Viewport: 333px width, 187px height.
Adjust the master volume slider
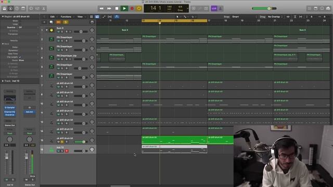point(264,8)
